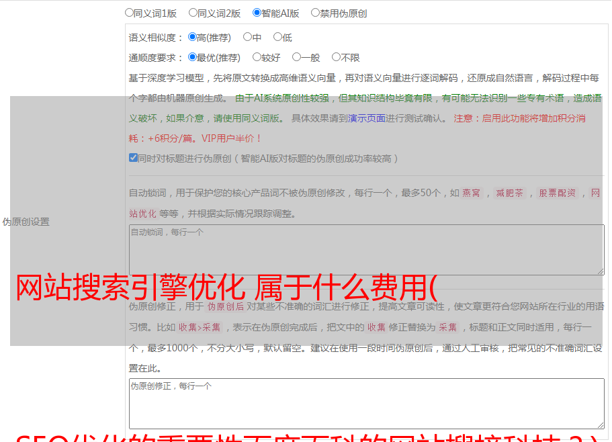Image resolution: width=612 pixels, height=442 pixels.
Task: Click the red 网站搜索引擎优化 headline text
Action: coord(226,289)
